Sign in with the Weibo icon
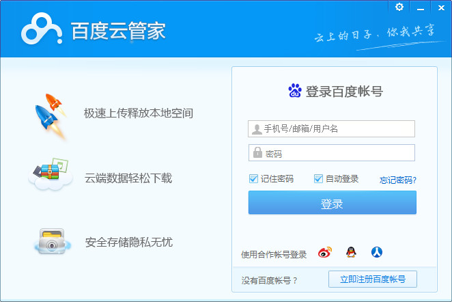 pos(325,253)
